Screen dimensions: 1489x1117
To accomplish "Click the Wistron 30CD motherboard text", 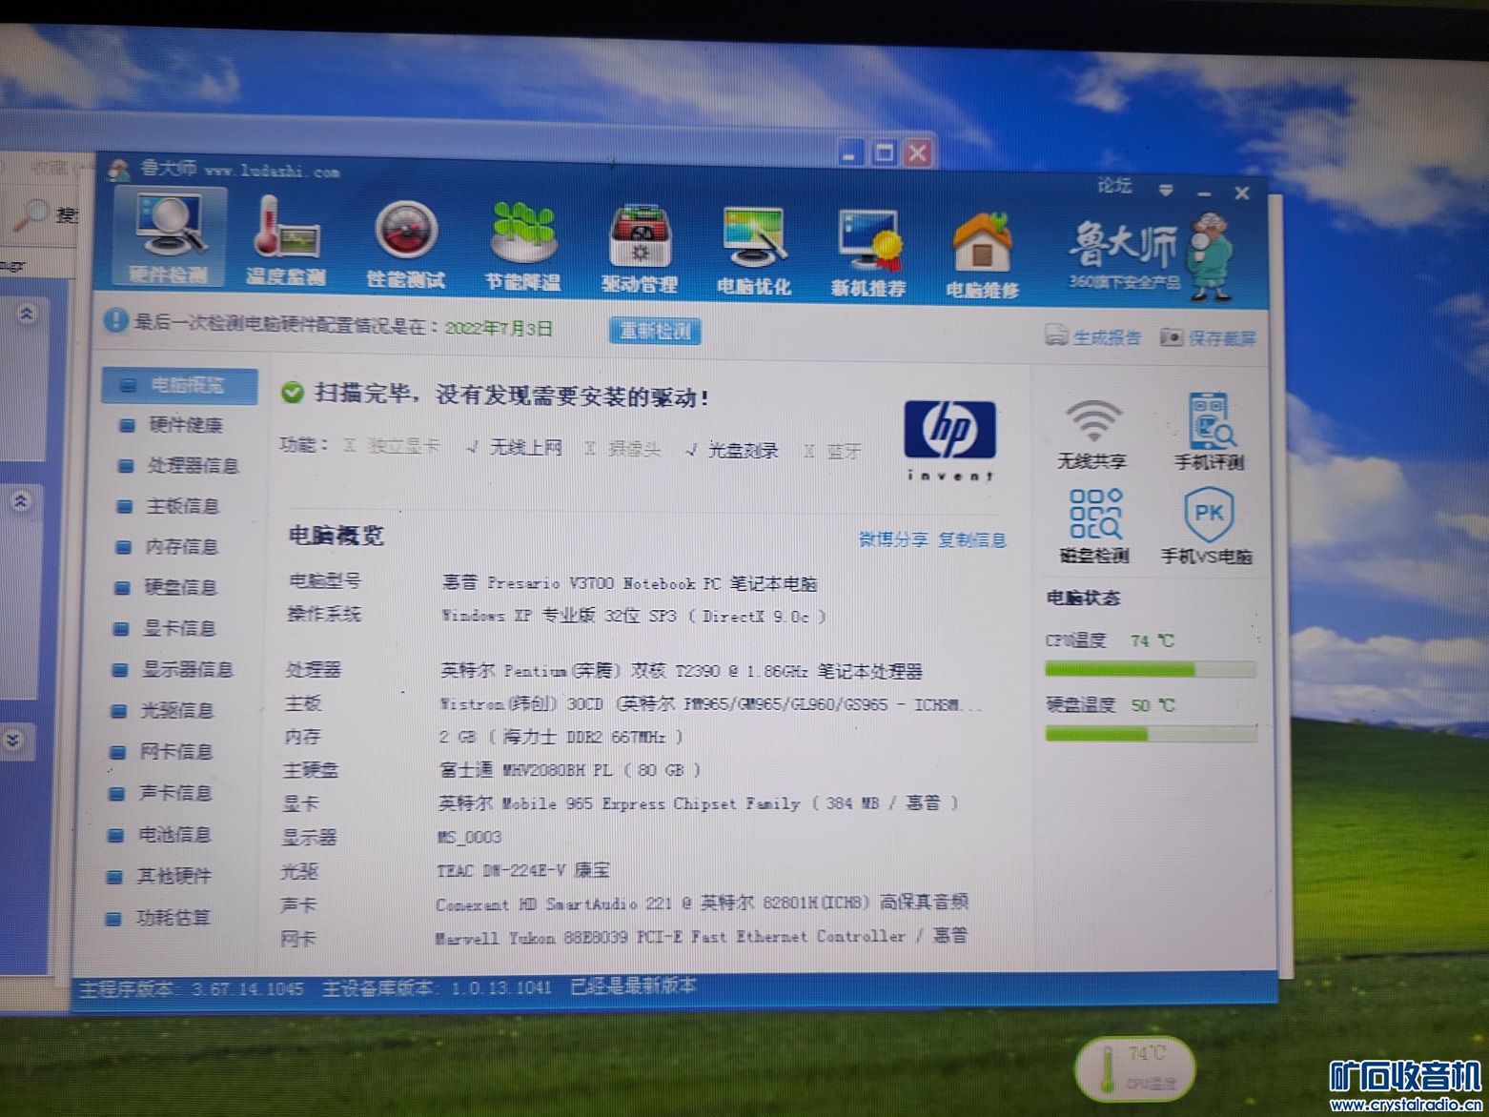I will tap(711, 705).
